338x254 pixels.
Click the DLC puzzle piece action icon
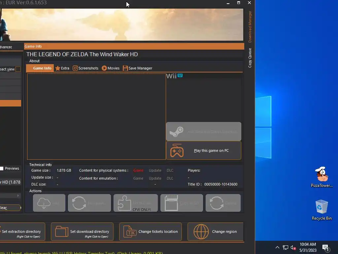pyautogui.click(x=124, y=203)
